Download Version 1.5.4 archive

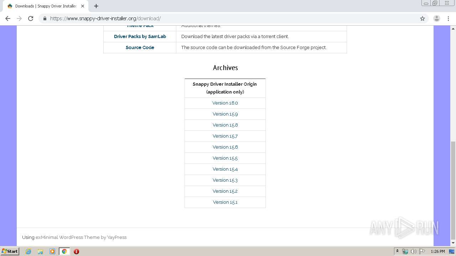click(x=225, y=169)
